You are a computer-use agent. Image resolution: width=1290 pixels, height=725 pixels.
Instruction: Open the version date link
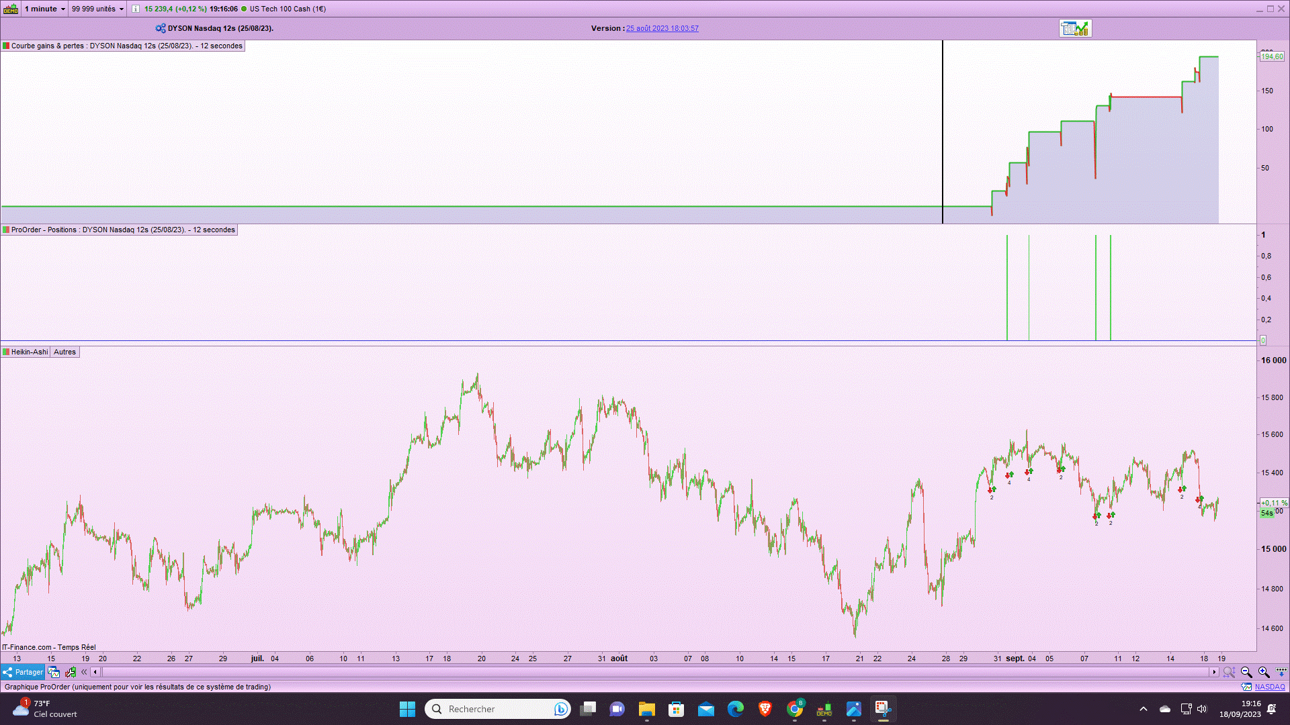point(662,28)
